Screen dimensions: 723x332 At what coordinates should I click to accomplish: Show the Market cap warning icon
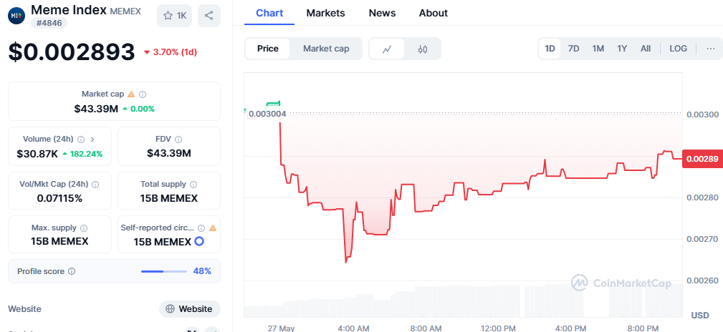131,94
